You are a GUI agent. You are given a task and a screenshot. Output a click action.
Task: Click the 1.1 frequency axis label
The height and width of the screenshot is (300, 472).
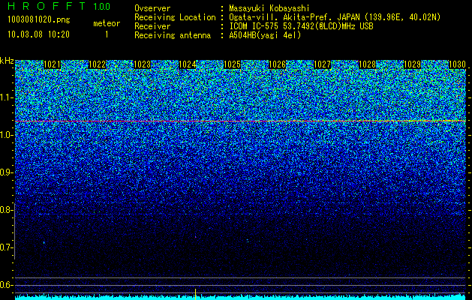[7, 97]
